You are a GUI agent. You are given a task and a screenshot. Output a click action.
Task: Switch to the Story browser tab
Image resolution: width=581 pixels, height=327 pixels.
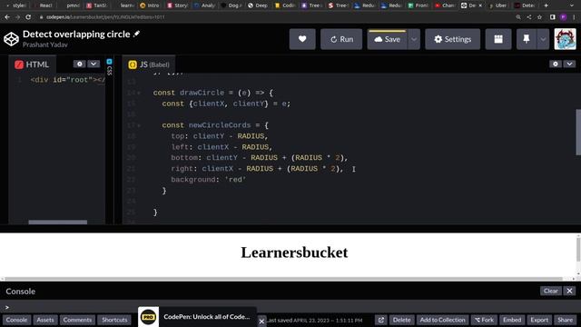click(x=178, y=5)
